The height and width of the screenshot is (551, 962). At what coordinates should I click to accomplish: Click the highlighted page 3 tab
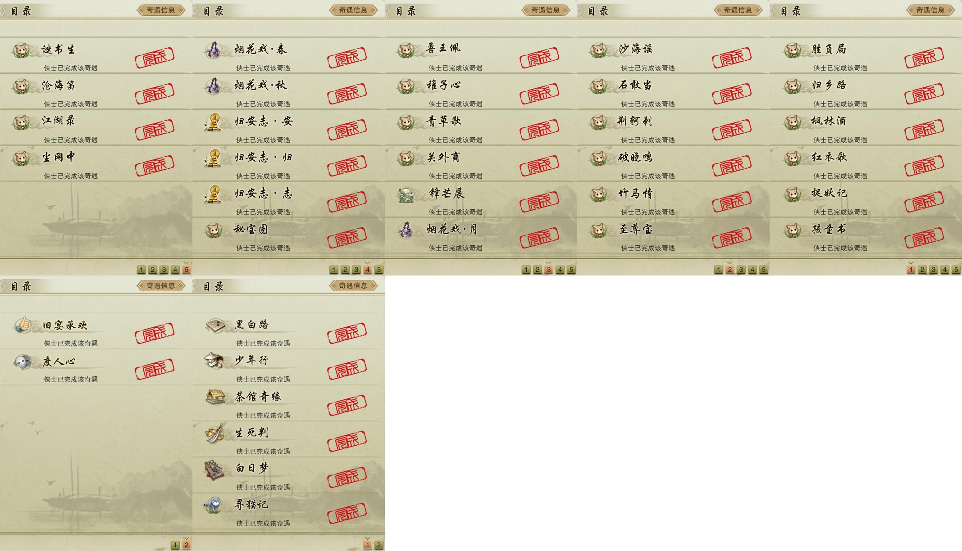[549, 270]
